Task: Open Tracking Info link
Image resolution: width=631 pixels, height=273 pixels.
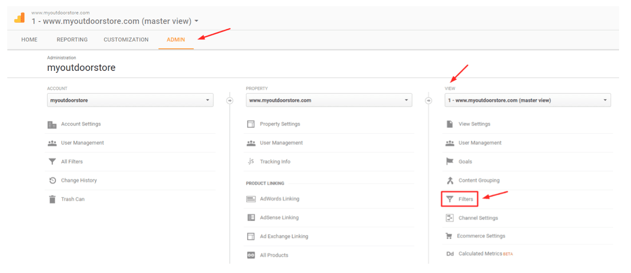Action: [275, 162]
